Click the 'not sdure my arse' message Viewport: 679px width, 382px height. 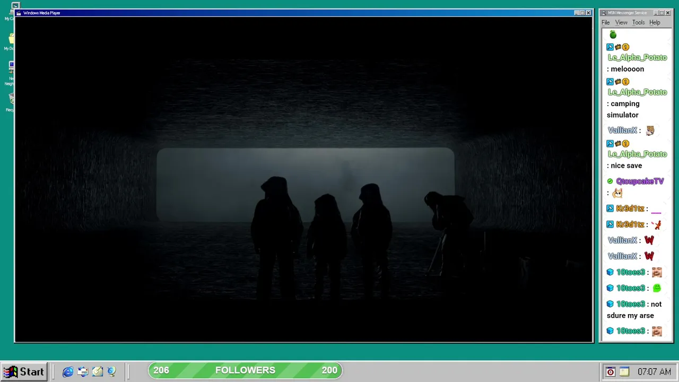634,310
